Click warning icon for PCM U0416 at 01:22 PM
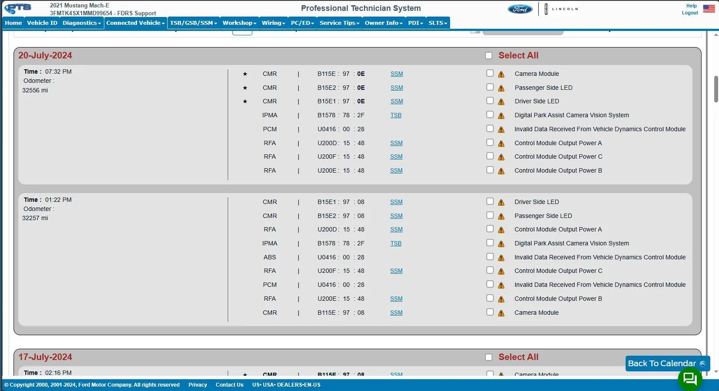 click(501, 286)
